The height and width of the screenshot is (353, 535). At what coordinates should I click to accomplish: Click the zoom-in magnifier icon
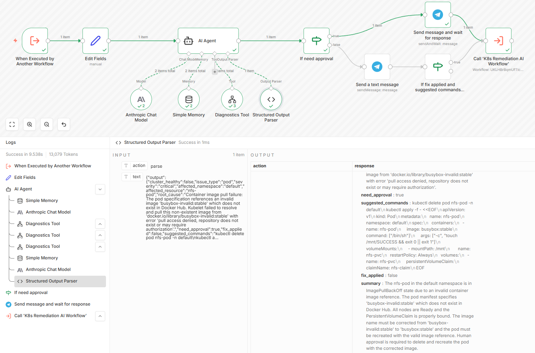(x=29, y=124)
